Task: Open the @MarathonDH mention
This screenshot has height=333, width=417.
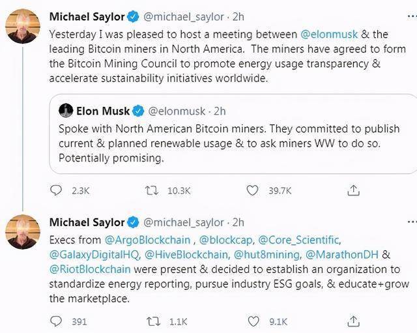Action: tap(341, 253)
